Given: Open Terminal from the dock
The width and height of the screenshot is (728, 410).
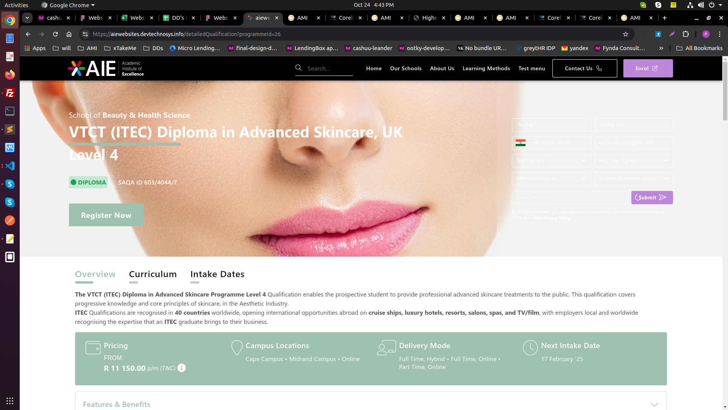Looking at the screenshot, I should coord(10,111).
